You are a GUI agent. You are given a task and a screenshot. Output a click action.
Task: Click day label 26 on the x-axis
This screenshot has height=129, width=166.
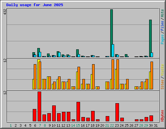[131, 125]
